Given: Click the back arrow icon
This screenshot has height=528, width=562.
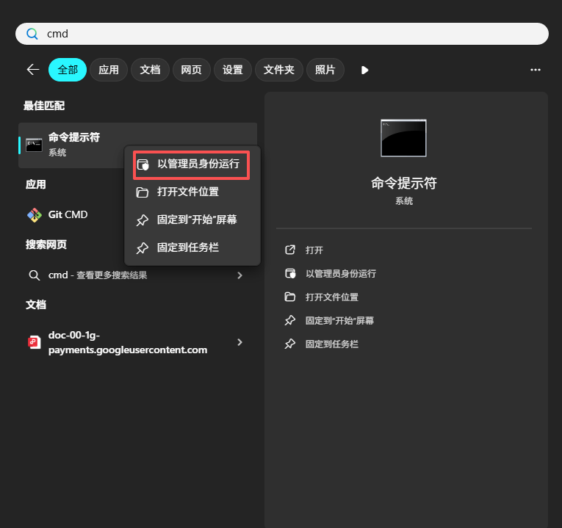Looking at the screenshot, I should (x=32, y=70).
